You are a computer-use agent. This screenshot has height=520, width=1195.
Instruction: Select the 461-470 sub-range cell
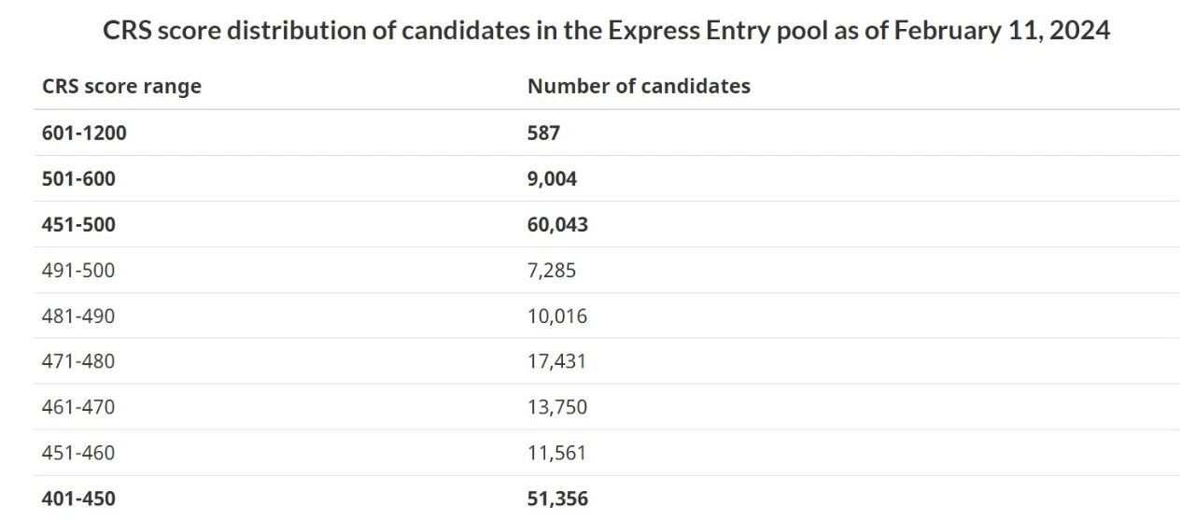tap(78, 407)
